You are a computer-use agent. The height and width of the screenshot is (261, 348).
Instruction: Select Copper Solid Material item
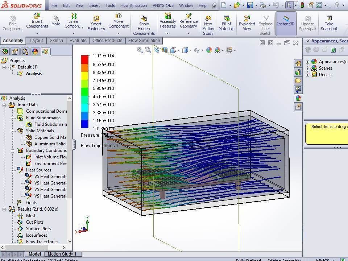(x=46, y=137)
